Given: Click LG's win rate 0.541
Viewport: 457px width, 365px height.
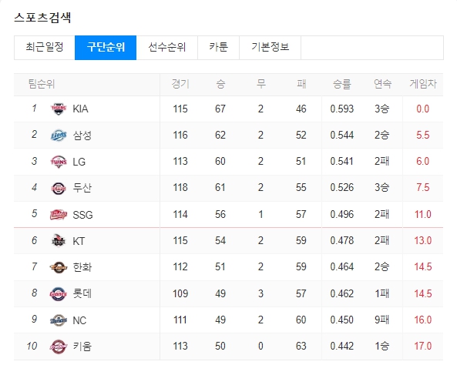Looking at the screenshot, I should click(x=342, y=162).
